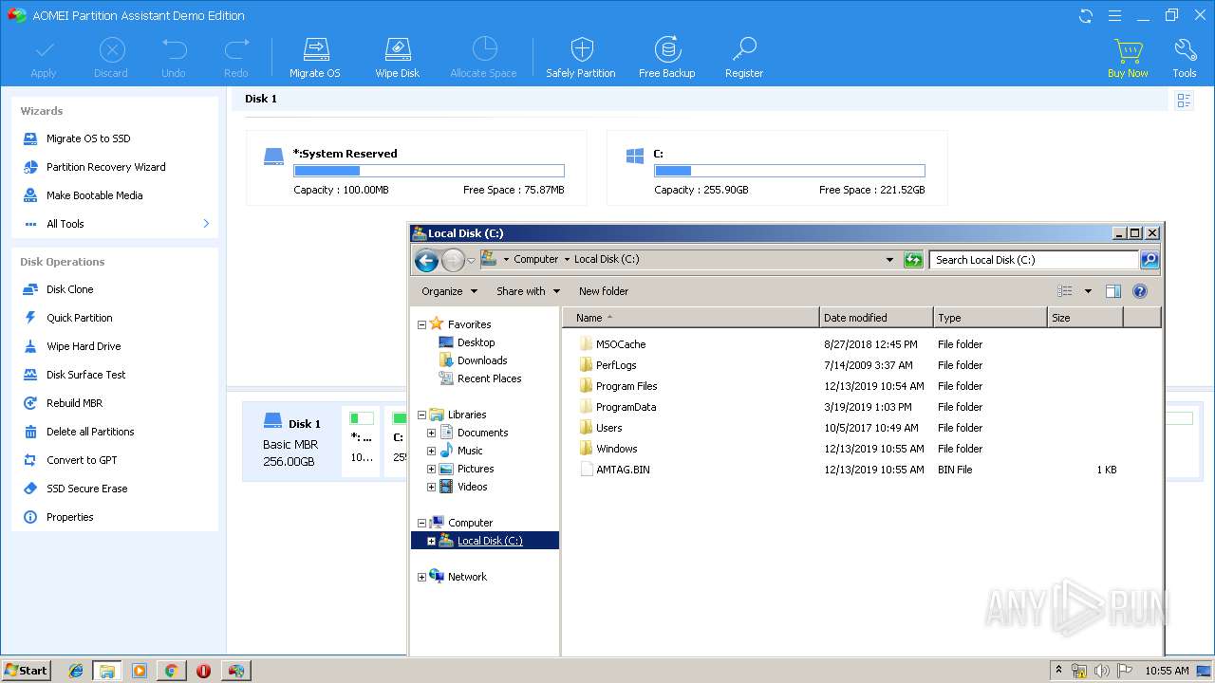This screenshot has height=683, width=1215.
Task: Click New folder in Explorer toolbar
Action: 604,291
